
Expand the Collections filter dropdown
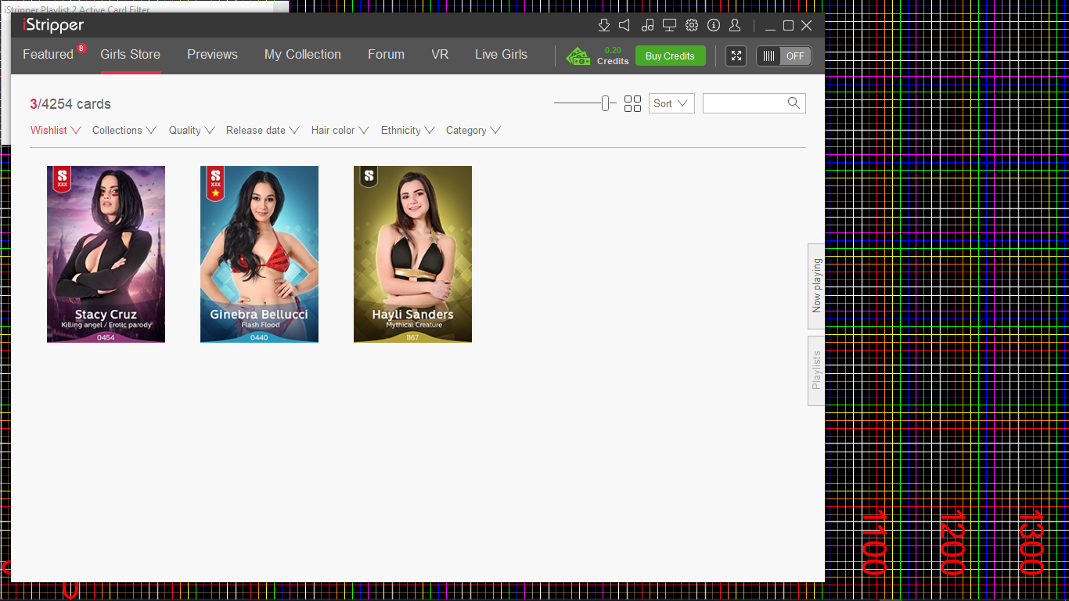click(124, 131)
